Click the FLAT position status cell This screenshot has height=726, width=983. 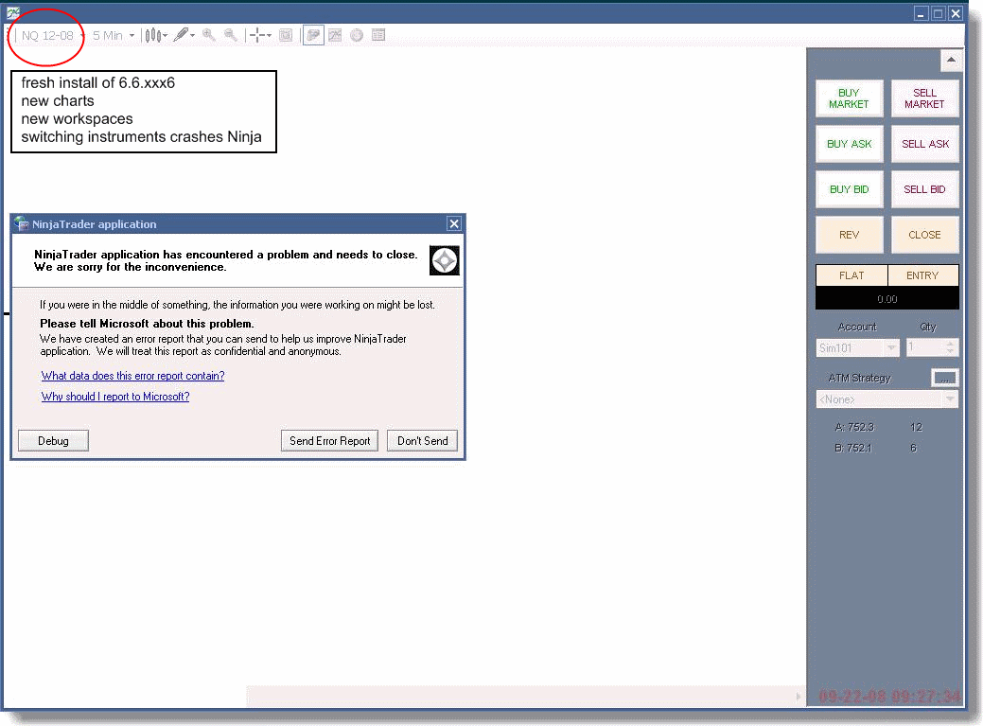(851, 275)
